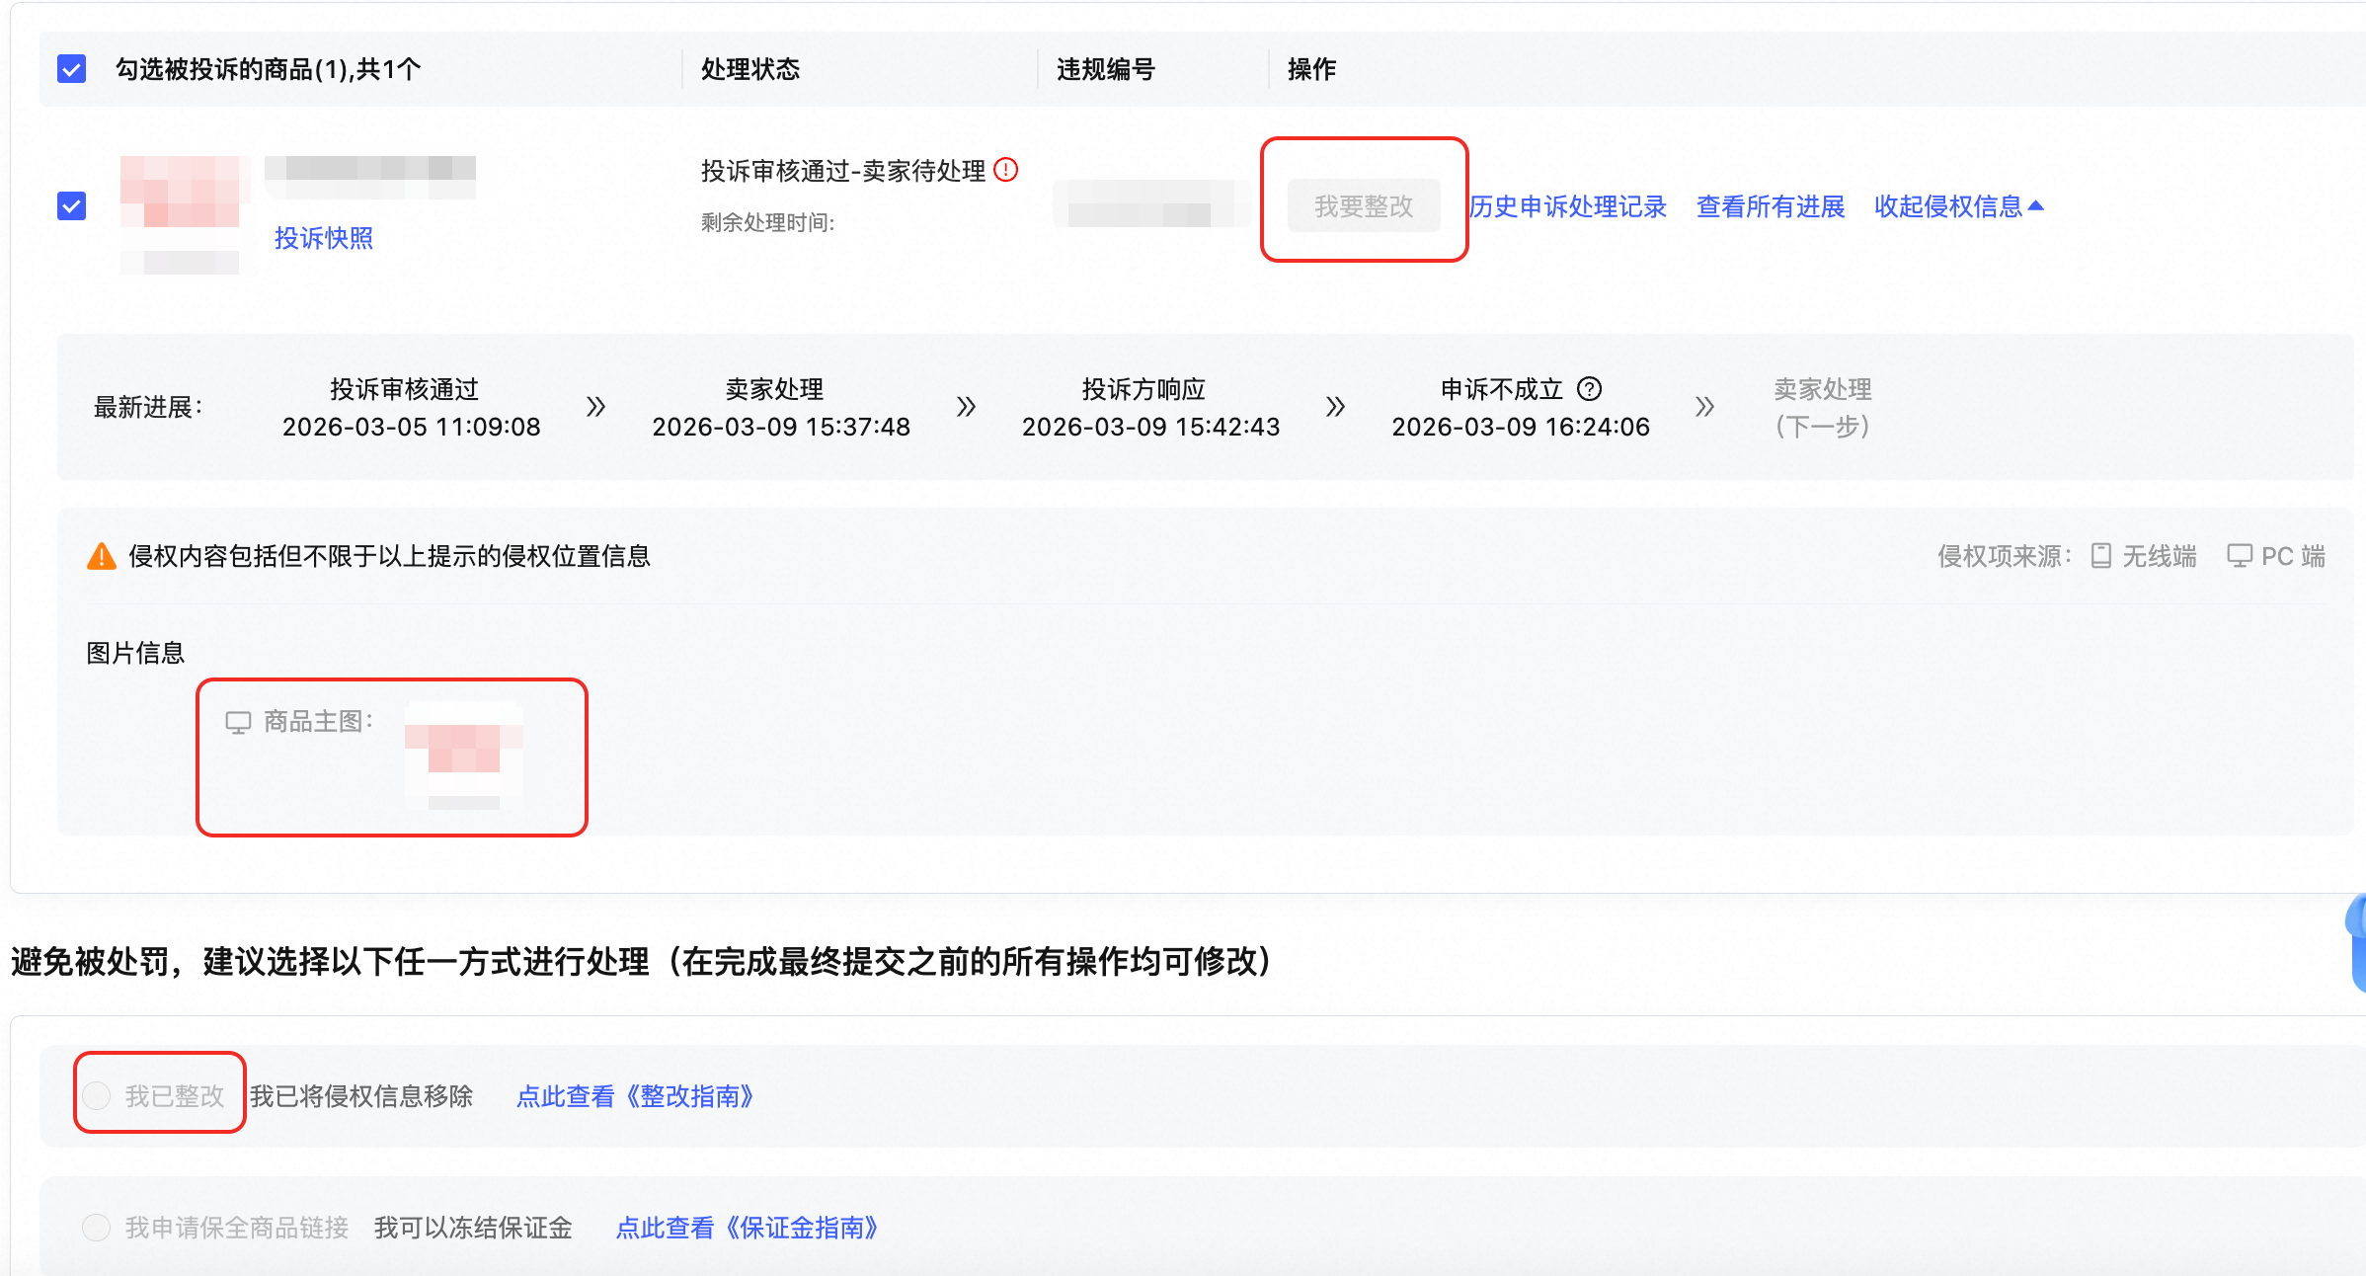Click the 无线端 mobile icon
The height and width of the screenshot is (1276, 2366).
click(x=2101, y=556)
